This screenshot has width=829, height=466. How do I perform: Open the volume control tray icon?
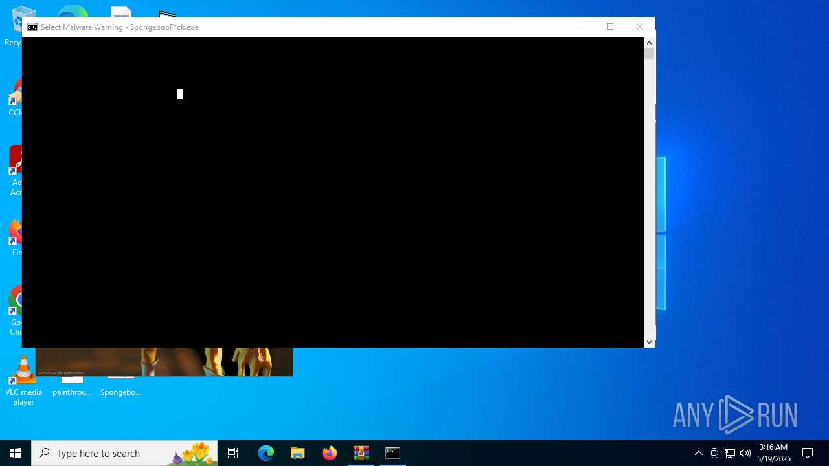pos(745,453)
